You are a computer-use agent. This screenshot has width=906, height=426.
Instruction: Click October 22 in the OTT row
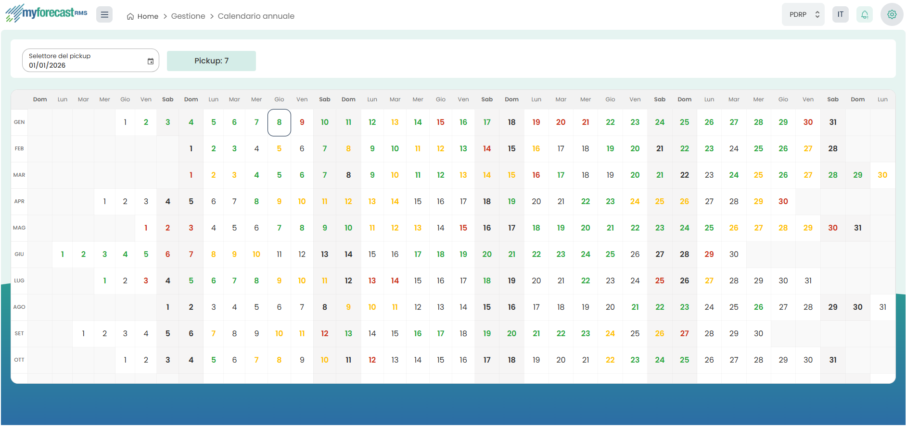coord(610,360)
